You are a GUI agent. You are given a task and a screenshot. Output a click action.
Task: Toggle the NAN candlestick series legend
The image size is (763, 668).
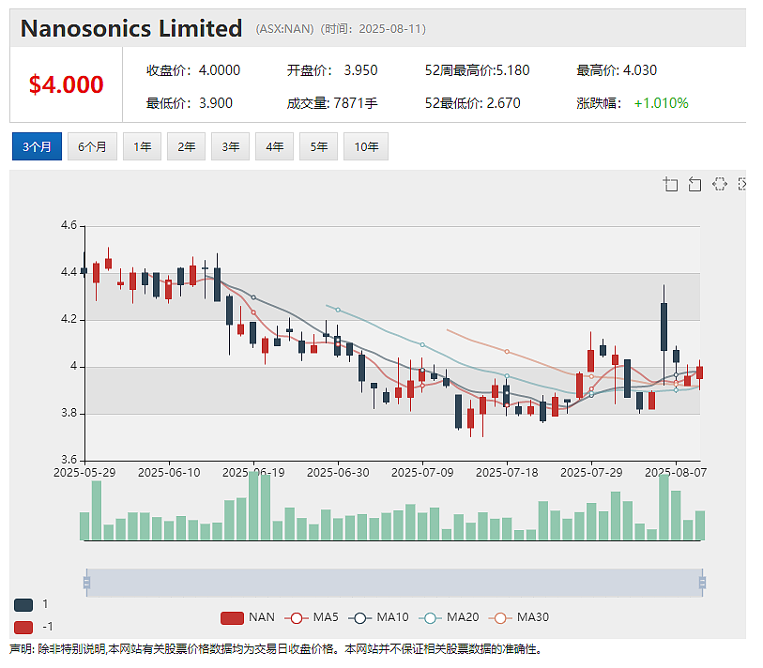(x=247, y=617)
